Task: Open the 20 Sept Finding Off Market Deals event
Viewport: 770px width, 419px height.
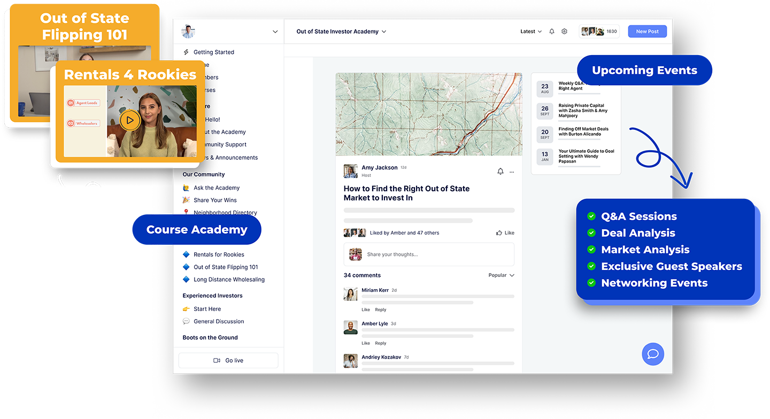Action: (x=576, y=133)
